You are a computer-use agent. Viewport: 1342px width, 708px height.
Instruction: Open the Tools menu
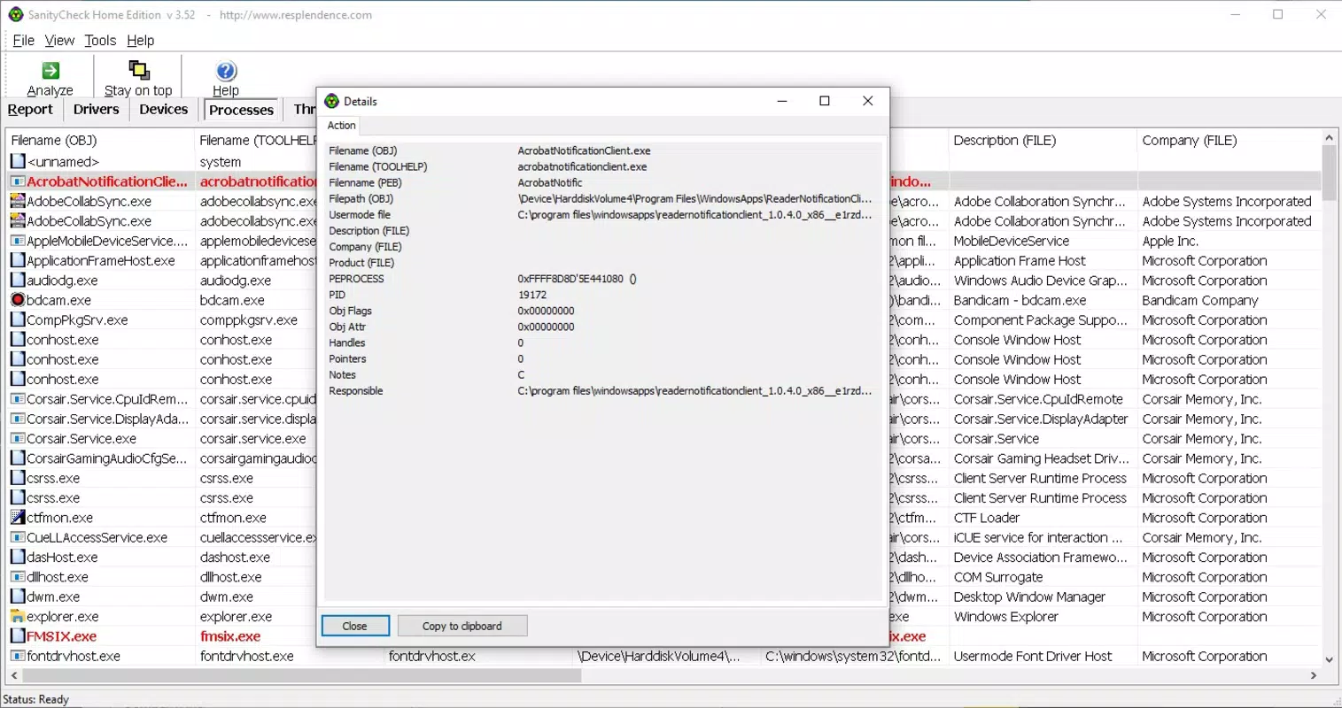pos(100,41)
